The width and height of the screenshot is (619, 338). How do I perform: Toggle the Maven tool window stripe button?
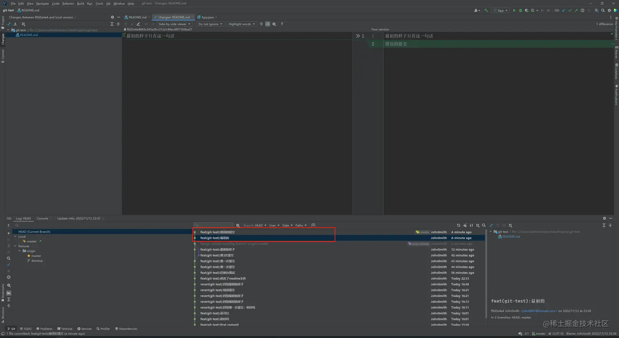pos(616,53)
